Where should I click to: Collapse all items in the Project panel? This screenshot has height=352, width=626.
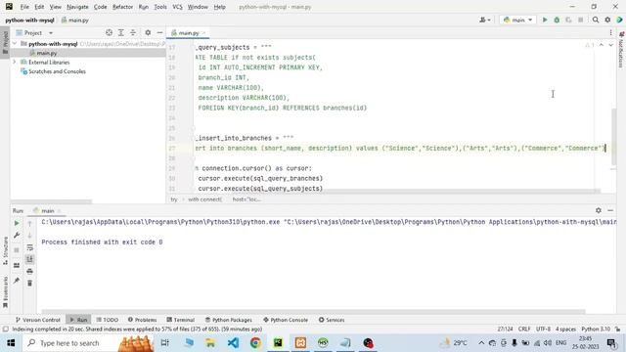[133, 32]
